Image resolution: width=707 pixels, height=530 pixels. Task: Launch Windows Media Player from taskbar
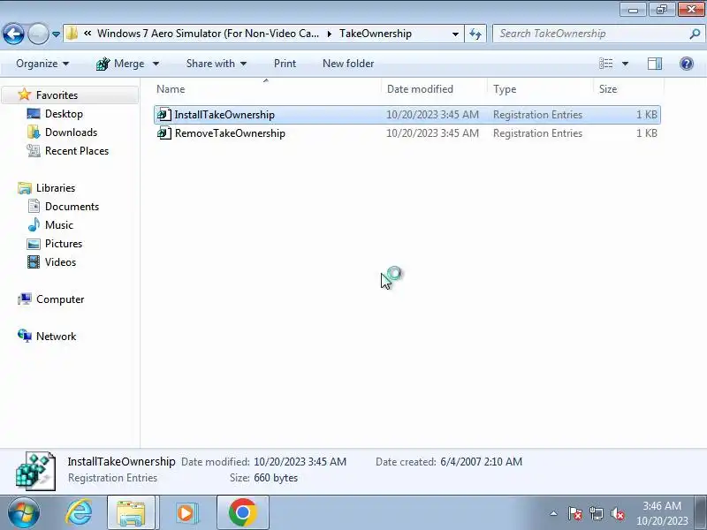point(186,513)
